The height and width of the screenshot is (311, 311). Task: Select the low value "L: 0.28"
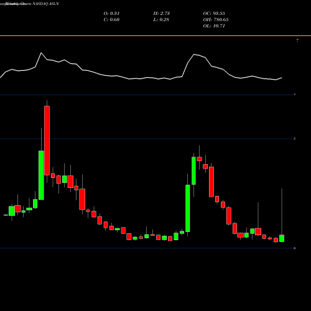(161, 20)
